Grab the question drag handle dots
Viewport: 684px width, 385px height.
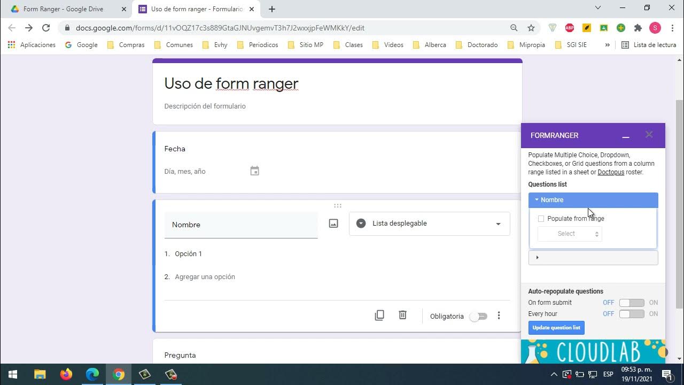click(338, 206)
